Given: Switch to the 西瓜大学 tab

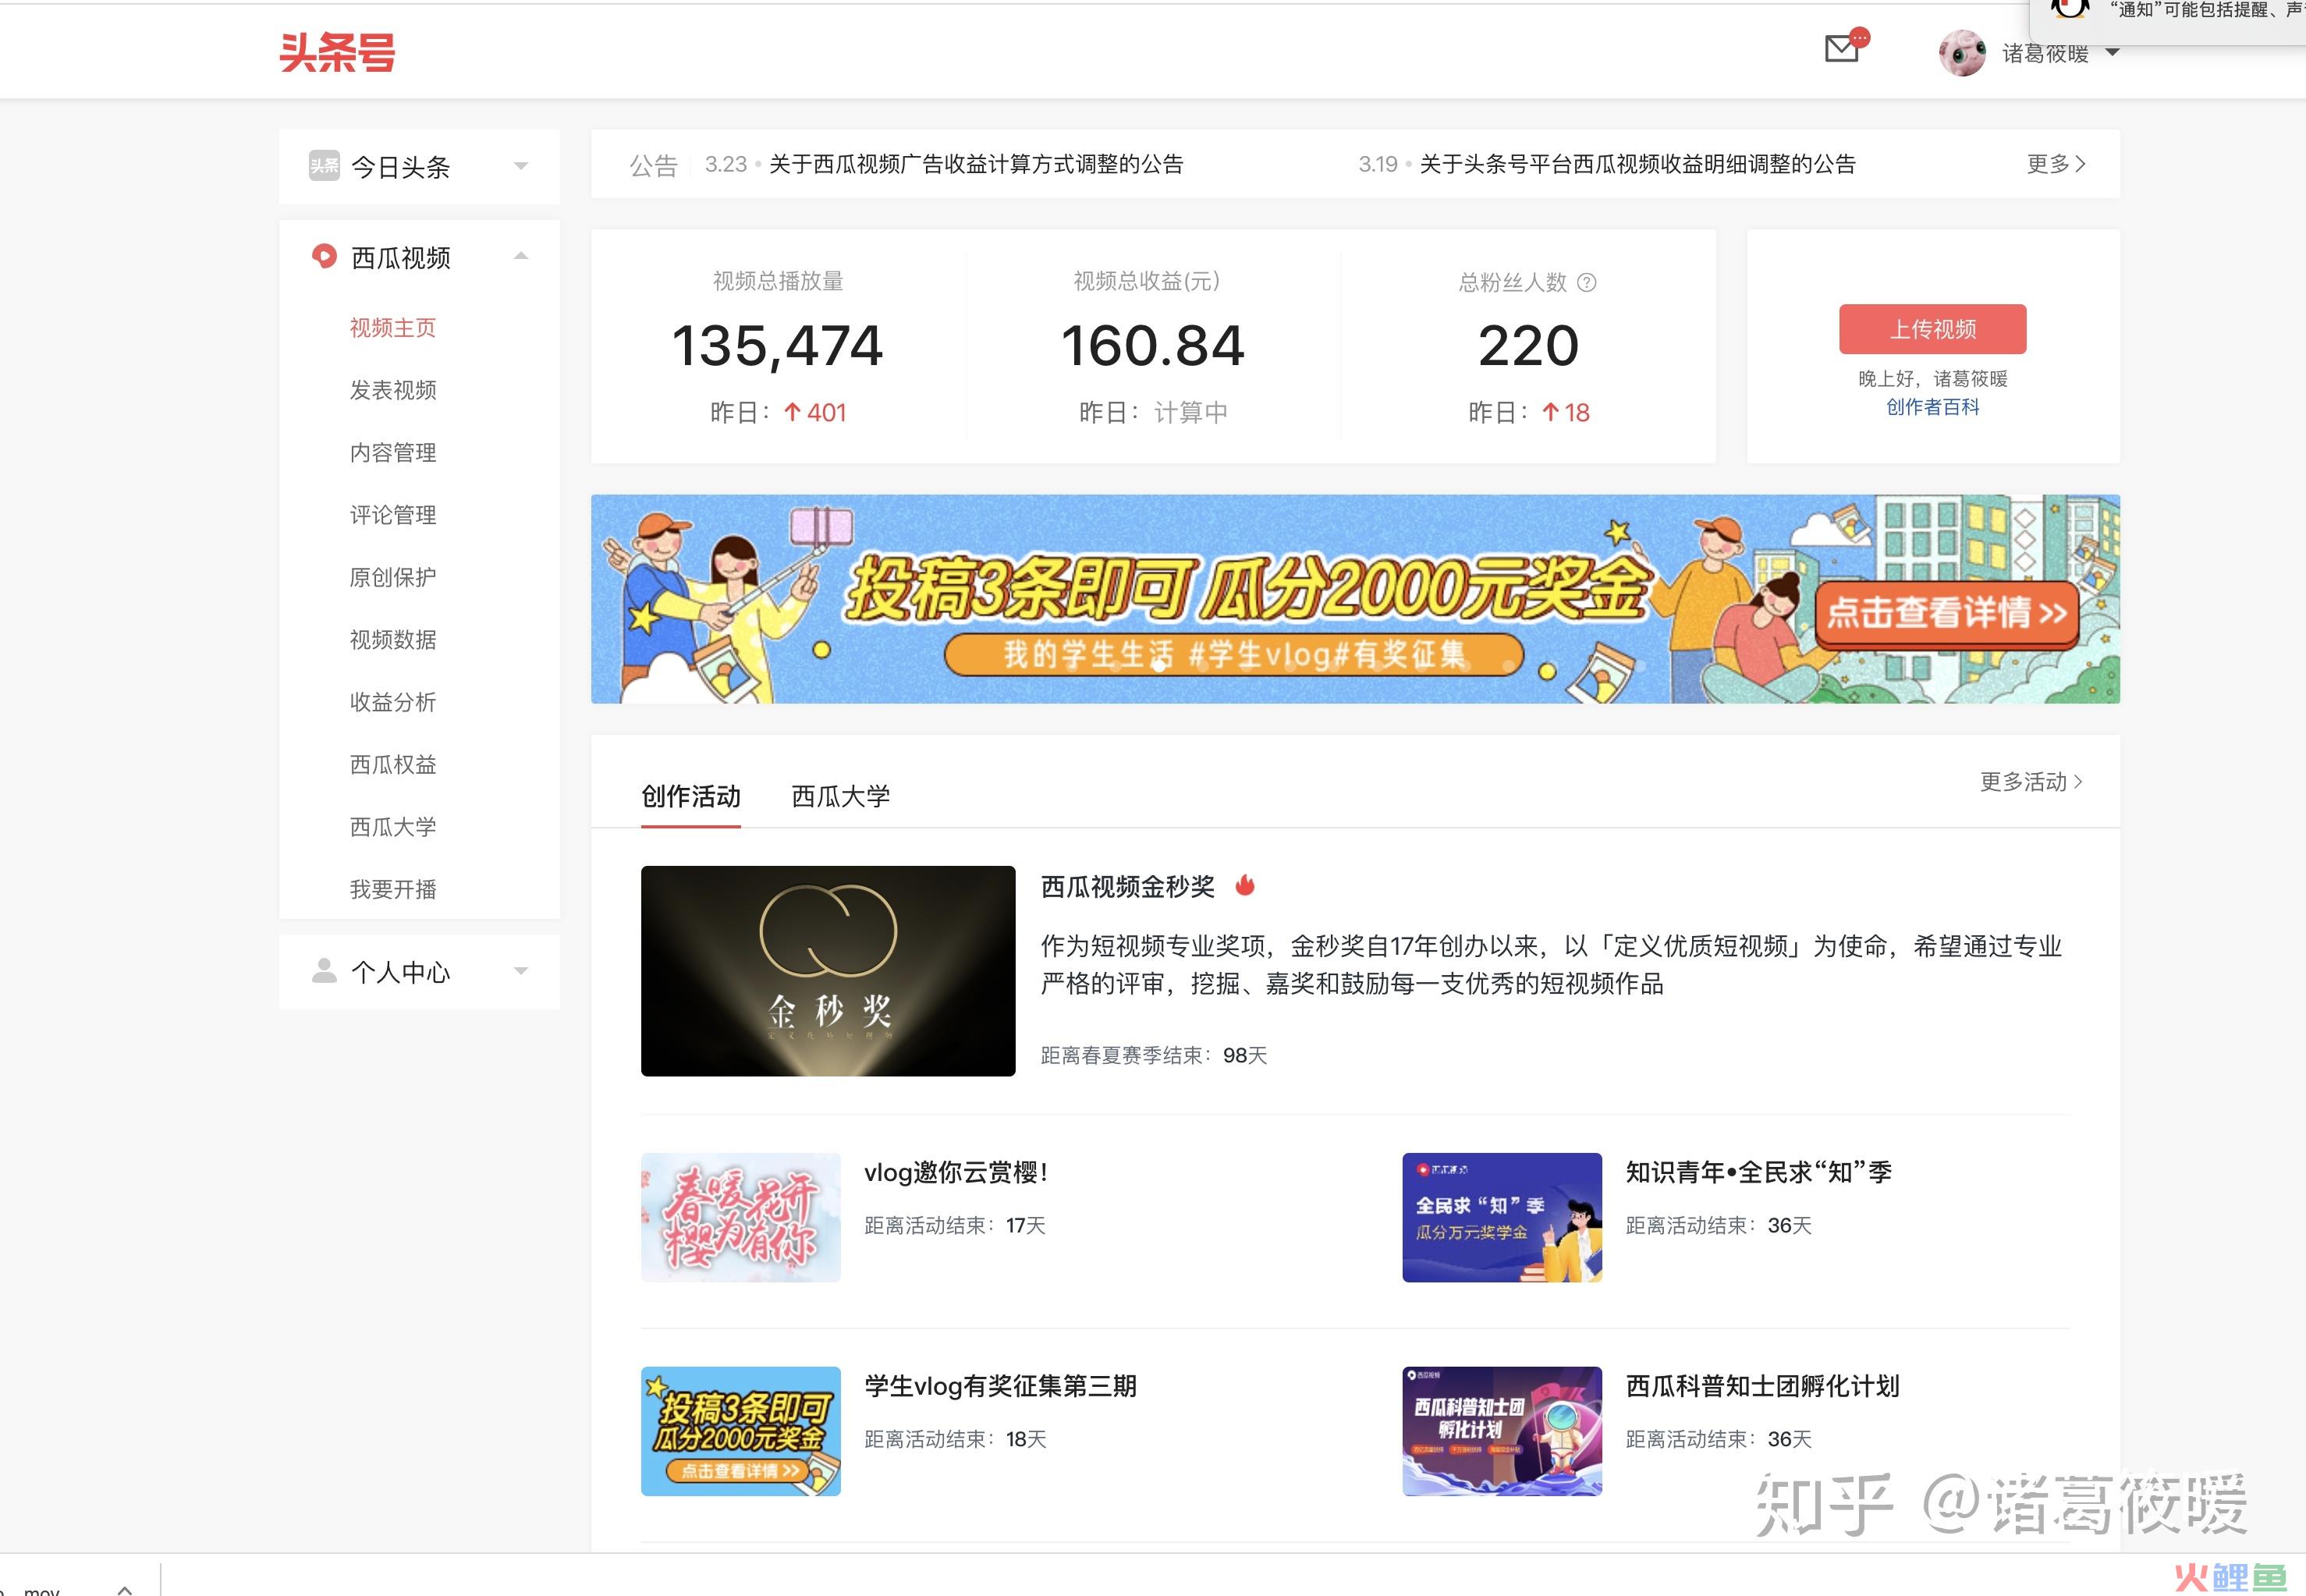Looking at the screenshot, I should [x=841, y=797].
